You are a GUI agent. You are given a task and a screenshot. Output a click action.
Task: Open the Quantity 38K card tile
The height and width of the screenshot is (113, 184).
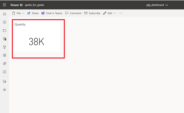click(x=37, y=36)
